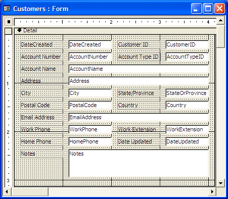Select the AccountName text box
228x199 pixels.
click(x=139, y=69)
